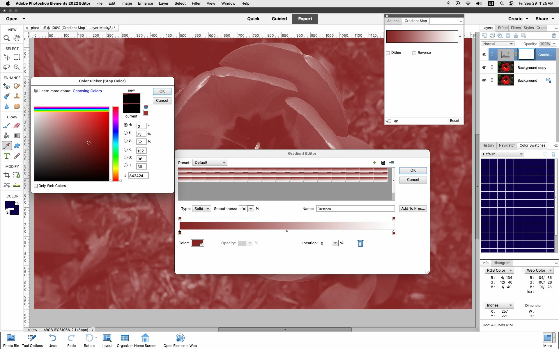Open the Choosing Colors help link
This screenshot has width=559, height=349.
pos(87,91)
